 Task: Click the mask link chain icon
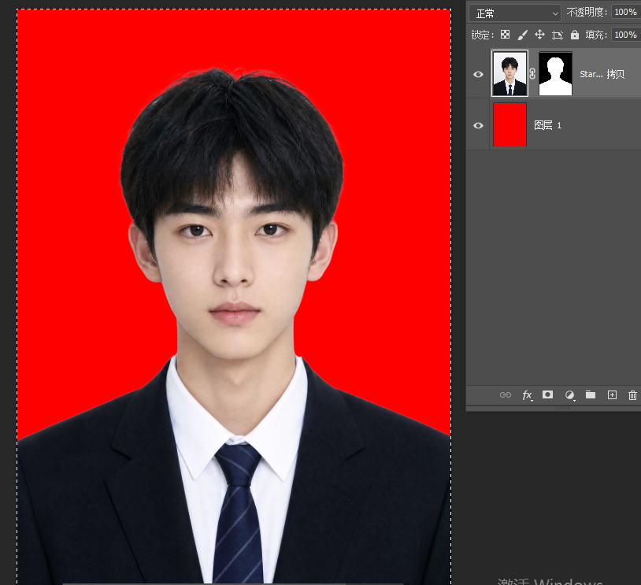tap(532, 74)
